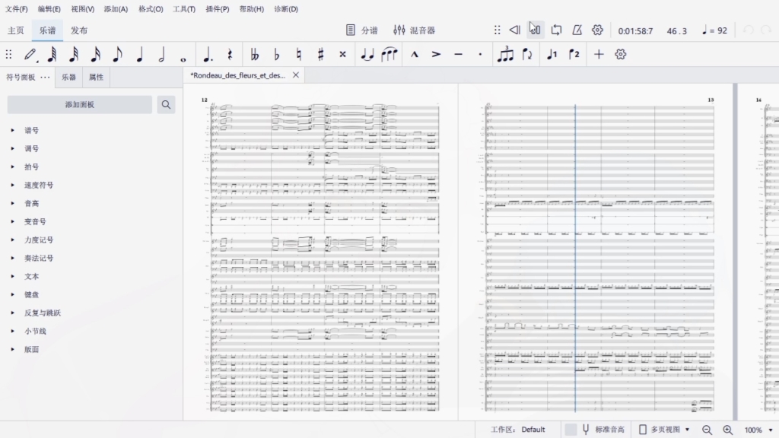
Task: Switch to the 主页 tab
Action: 16,30
